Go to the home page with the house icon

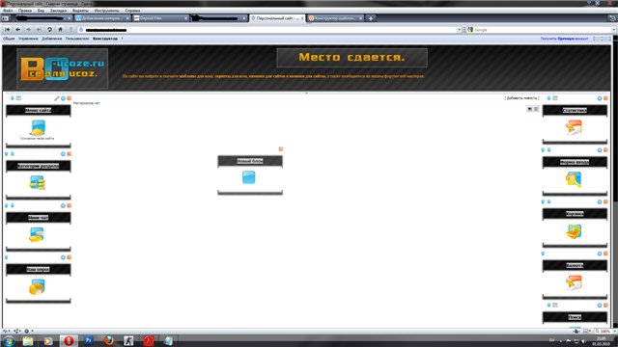click(60, 30)
